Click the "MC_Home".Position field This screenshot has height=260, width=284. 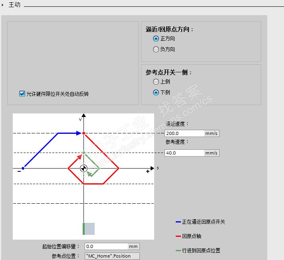pyautogui.click(x=112, y=256)
